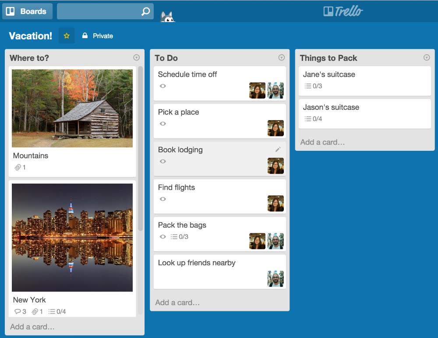
Task: Click Add a card in Things to Pack
Action: 322,142
